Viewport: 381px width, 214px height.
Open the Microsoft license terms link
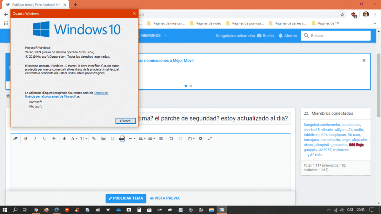point(66,94)
